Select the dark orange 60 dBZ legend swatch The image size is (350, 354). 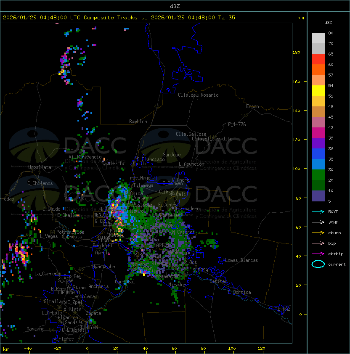pos(318,70)
